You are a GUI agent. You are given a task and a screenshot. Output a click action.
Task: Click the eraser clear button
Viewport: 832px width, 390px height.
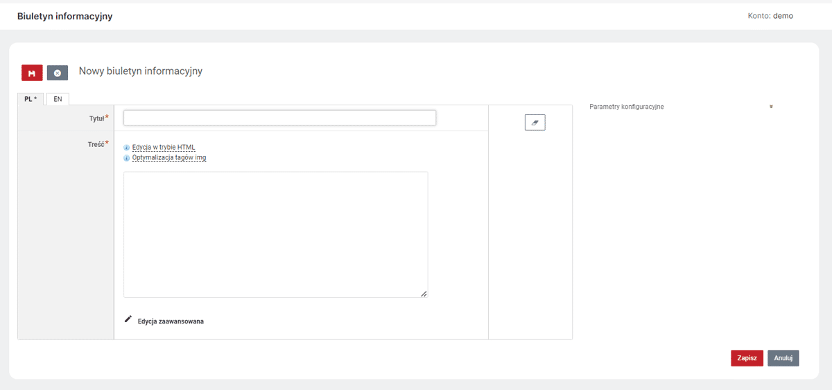click(535, 123)
